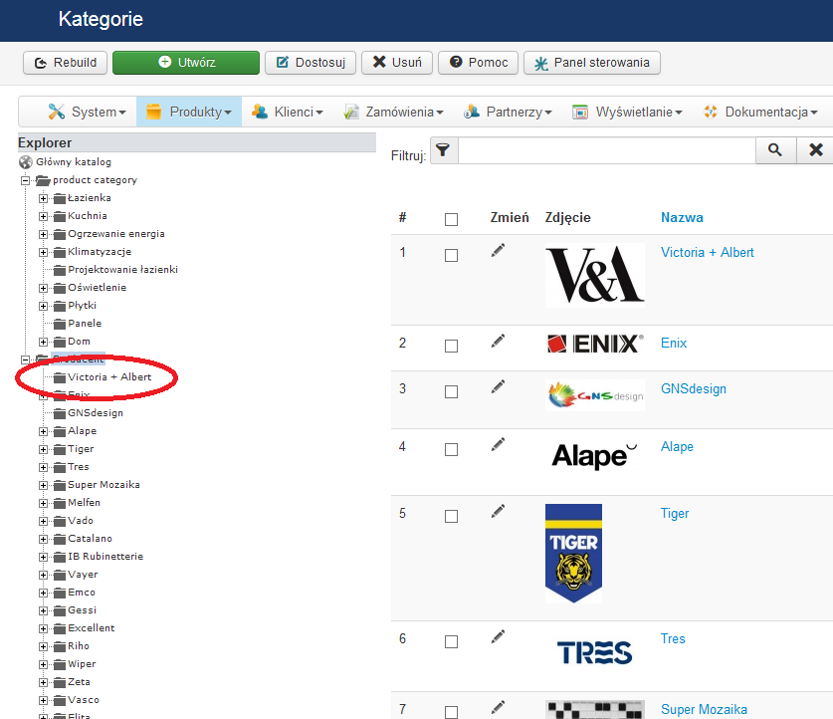Toggle the select-all checkbox in header
This screenshot has width=833, height=719.
(x=451, y=219)
